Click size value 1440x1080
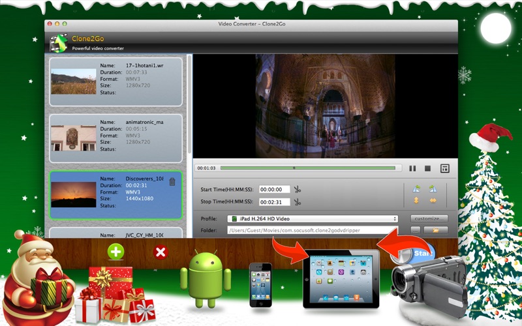The image size is (522, 326). point(140,199)
